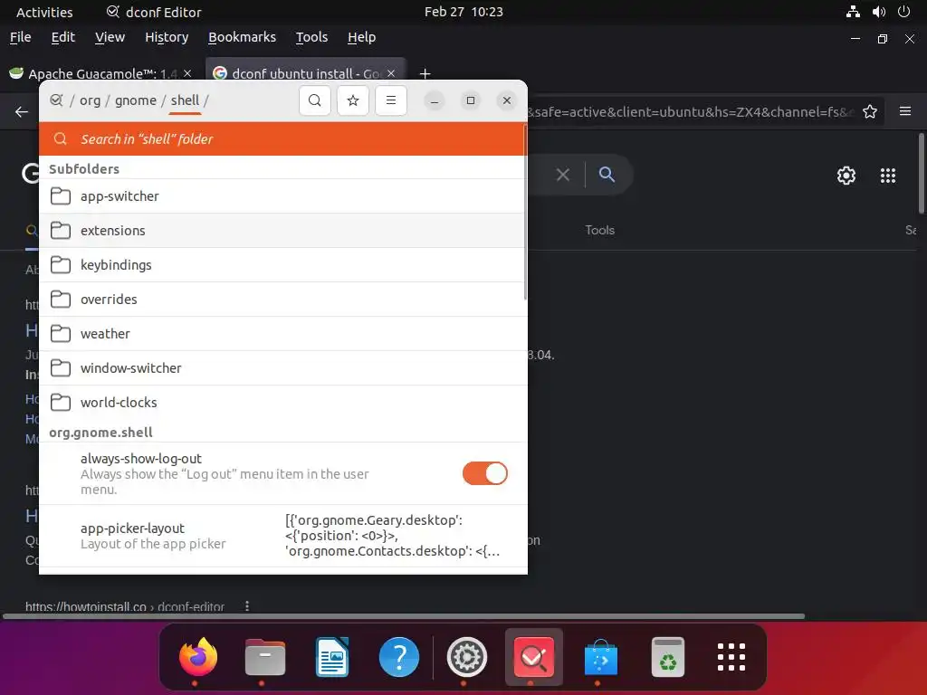Image resolution: width=927 pixels, height=695 pixels.
Task: Open Files from the dock
Action: point(265,657)
